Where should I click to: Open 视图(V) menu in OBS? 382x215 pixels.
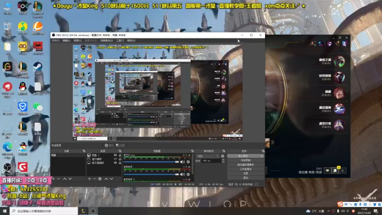point(77,41)
